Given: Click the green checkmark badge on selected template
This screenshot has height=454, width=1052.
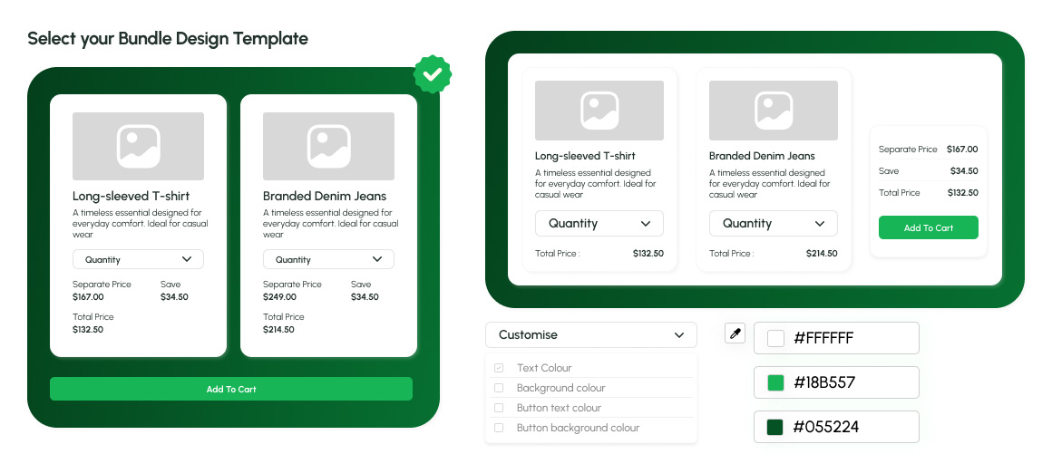Looking at the screenshot, I should pos(433,75).
